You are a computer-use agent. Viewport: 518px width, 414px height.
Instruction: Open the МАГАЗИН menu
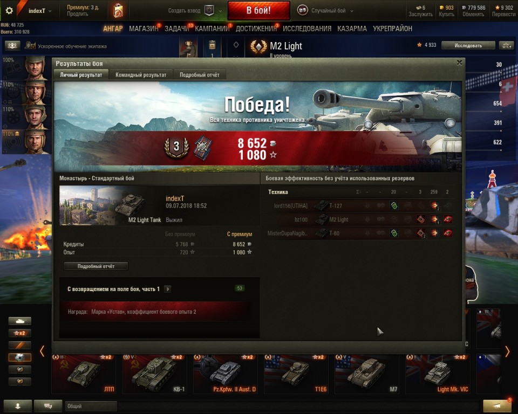(144, 29)
